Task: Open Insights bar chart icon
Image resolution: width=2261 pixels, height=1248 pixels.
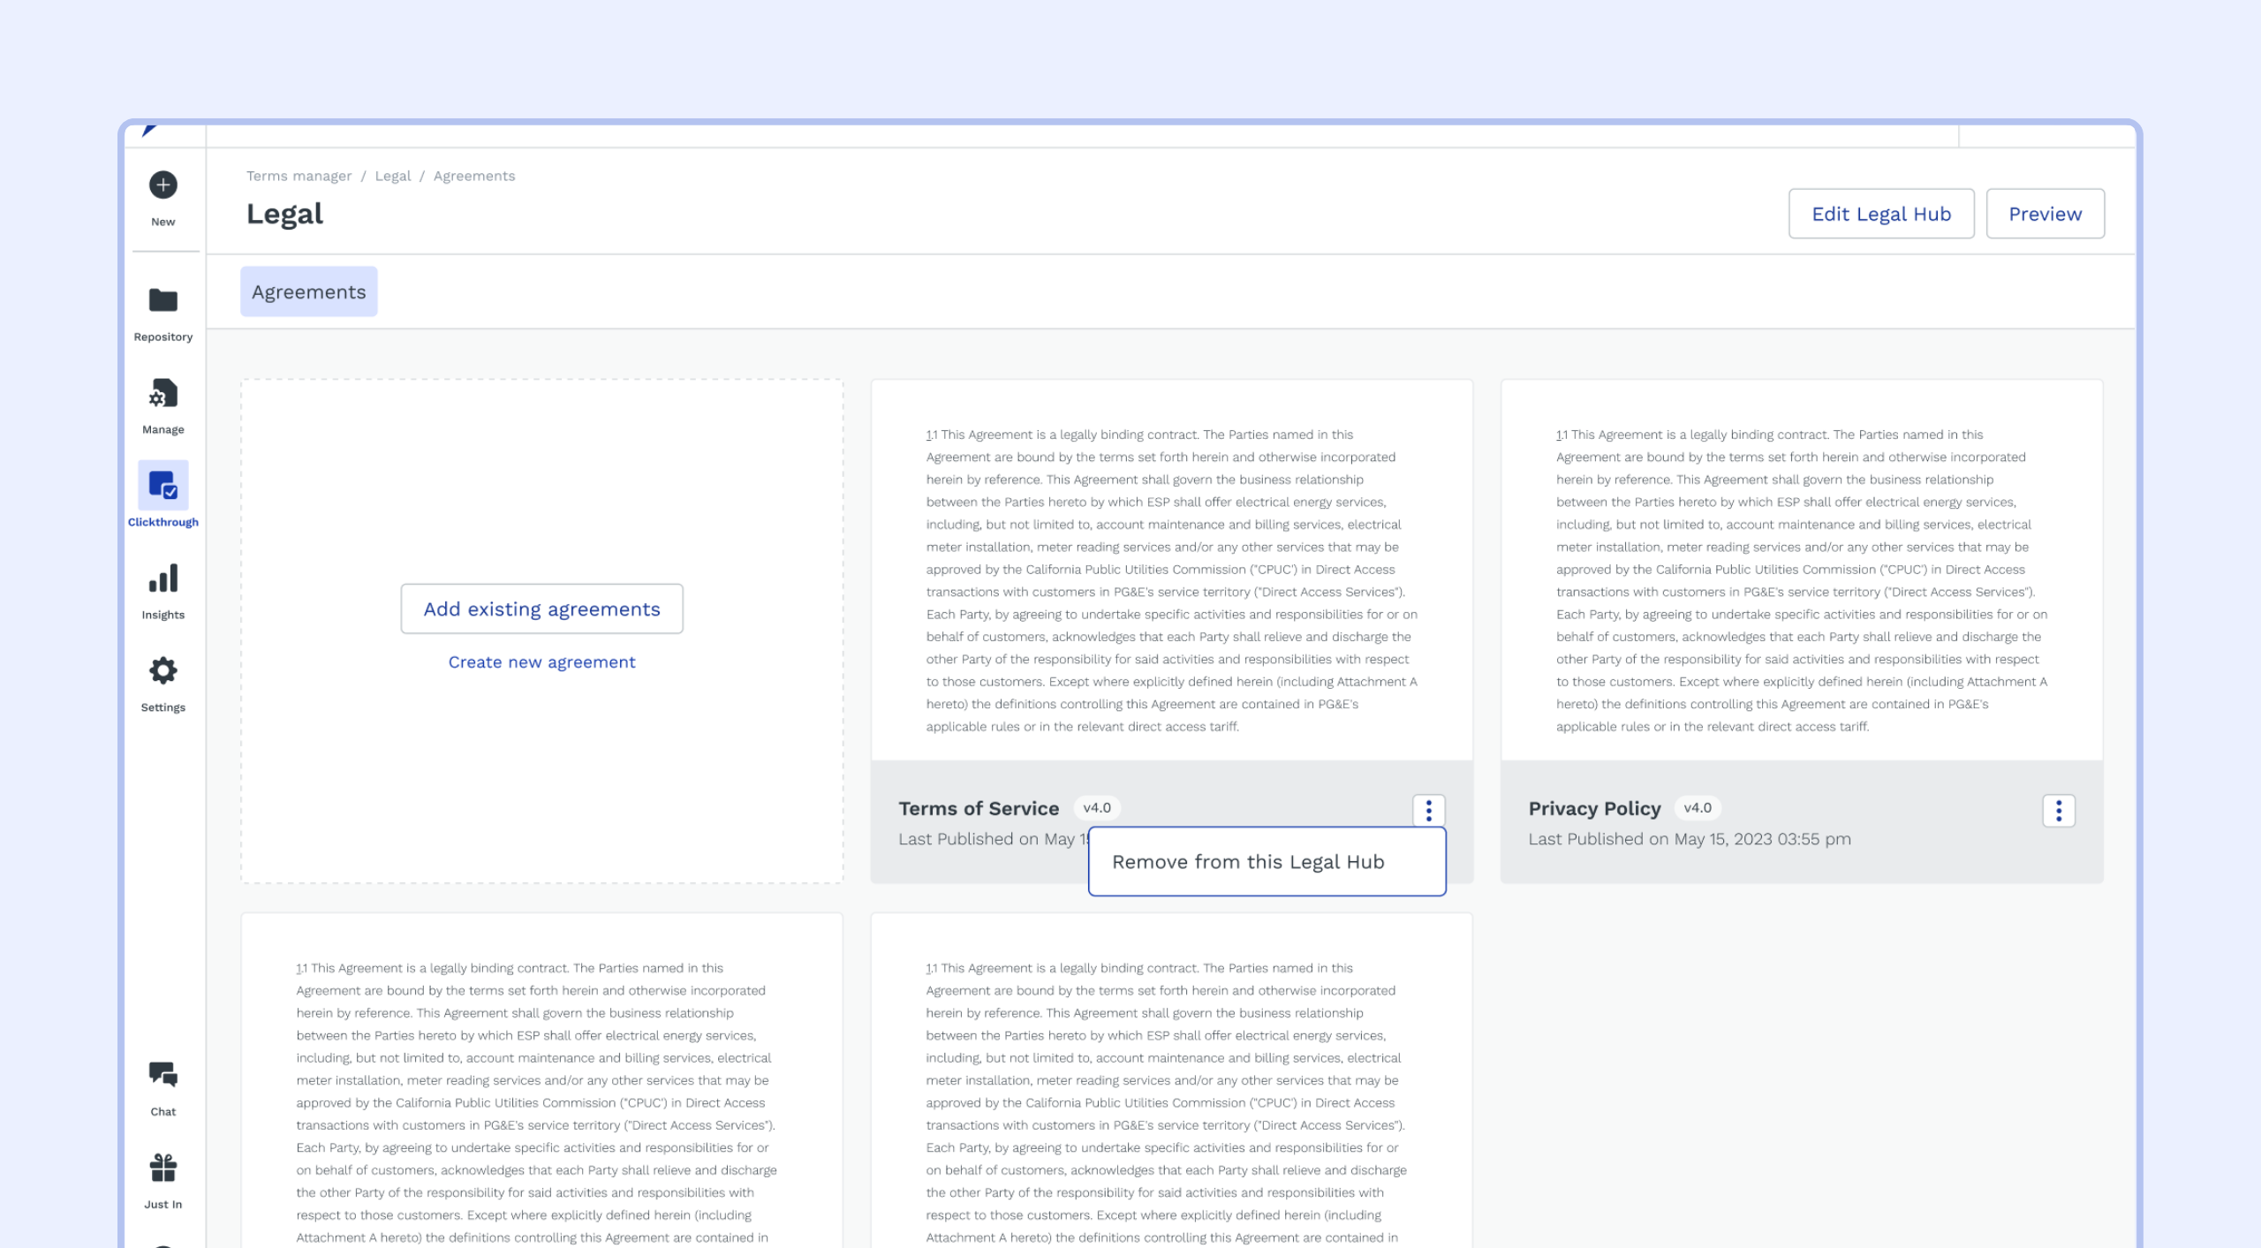Action: 163,579
